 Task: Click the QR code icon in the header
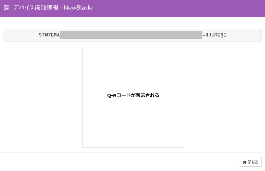(6, 7)
